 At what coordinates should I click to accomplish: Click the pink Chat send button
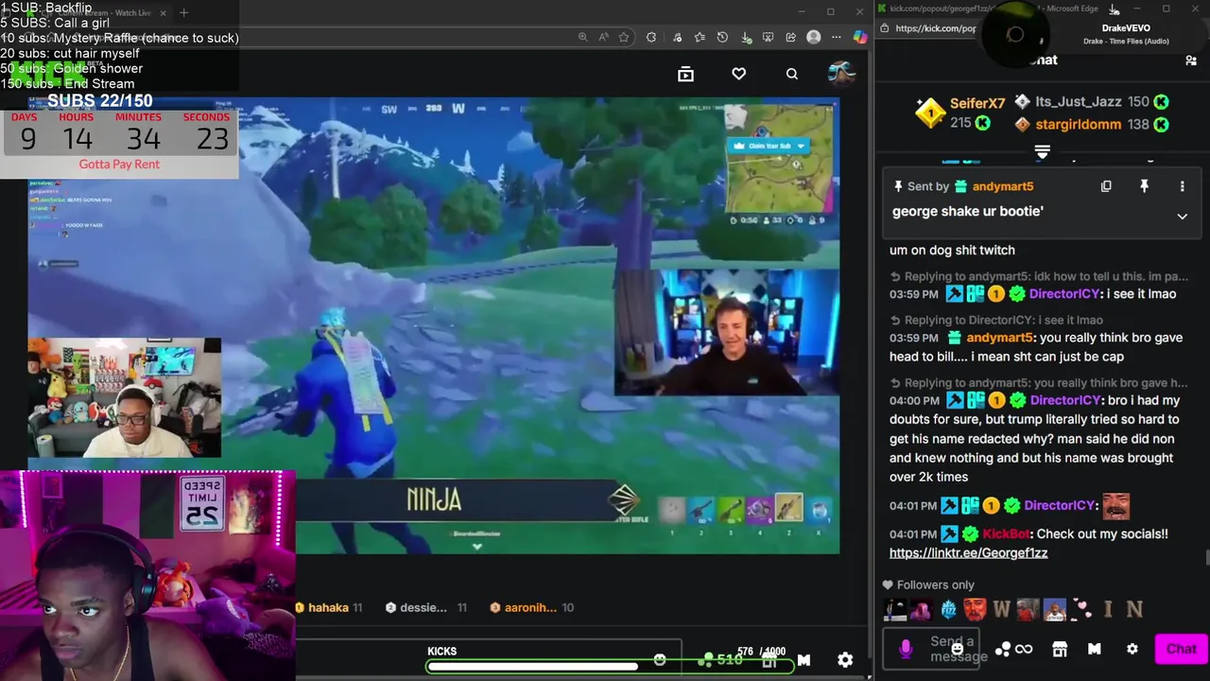point(1181,649)
